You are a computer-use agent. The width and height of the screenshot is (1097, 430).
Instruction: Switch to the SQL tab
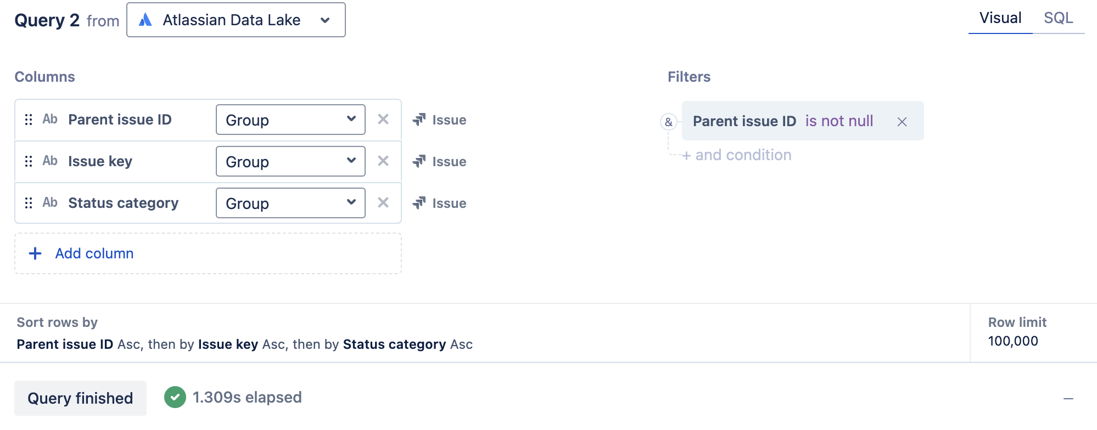1058,18
